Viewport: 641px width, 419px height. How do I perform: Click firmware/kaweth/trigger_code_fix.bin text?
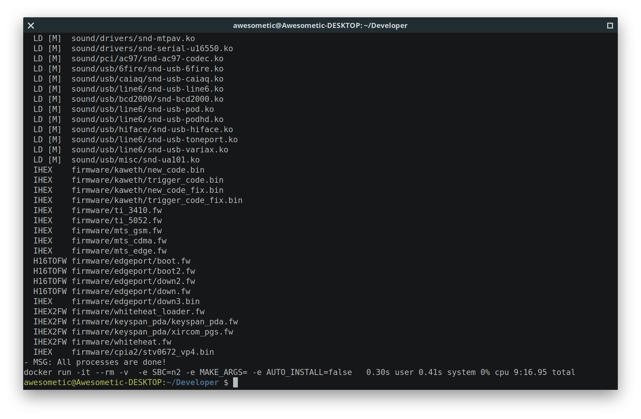click(157, 200)
